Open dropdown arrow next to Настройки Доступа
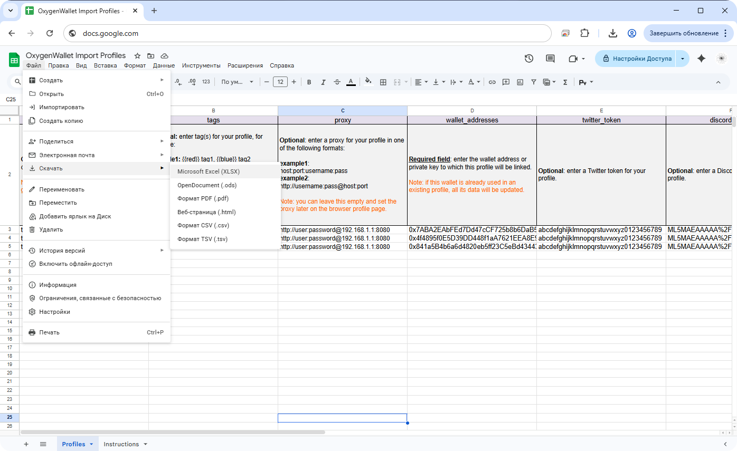The width and height of the screenshot is (737, 451). pyautogui.click(x=683, y=59)
